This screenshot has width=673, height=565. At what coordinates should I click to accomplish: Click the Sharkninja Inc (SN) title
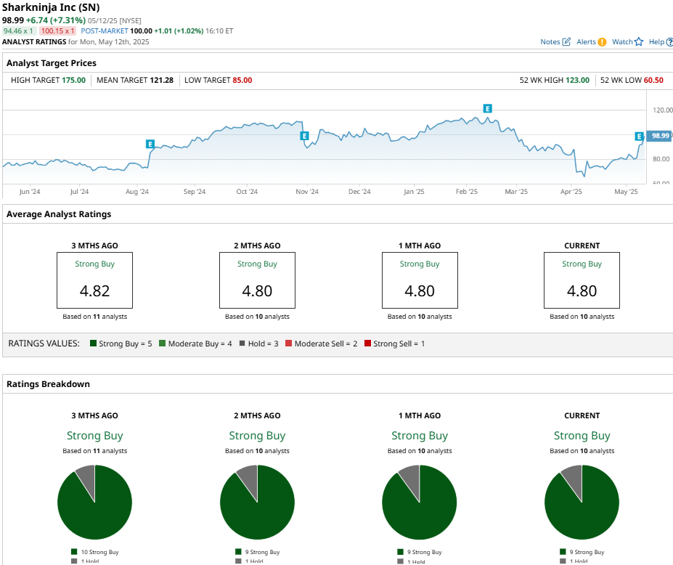click(51, 7)
